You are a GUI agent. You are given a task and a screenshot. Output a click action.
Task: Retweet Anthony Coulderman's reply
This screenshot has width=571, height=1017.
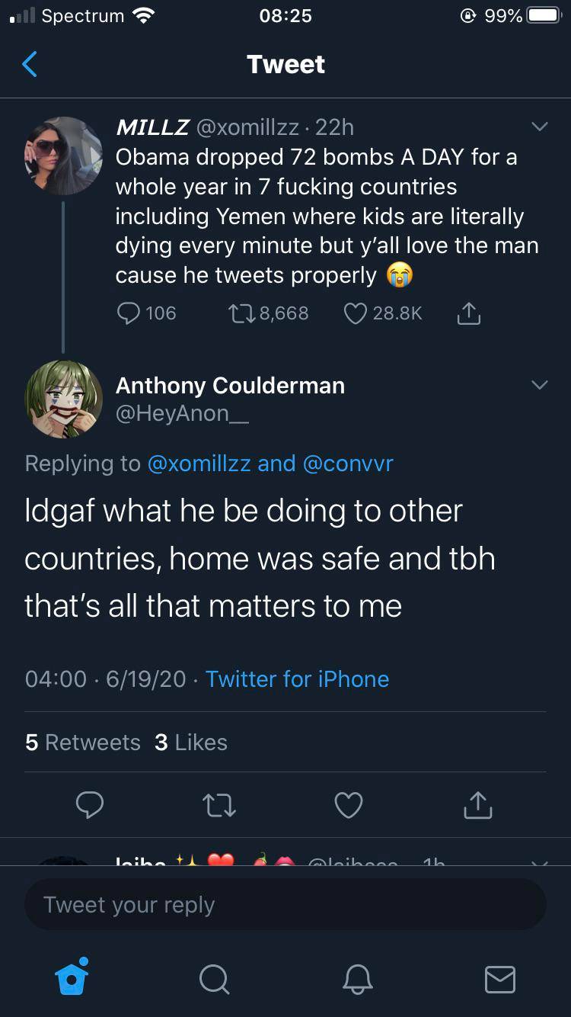[x=220, y=805]
